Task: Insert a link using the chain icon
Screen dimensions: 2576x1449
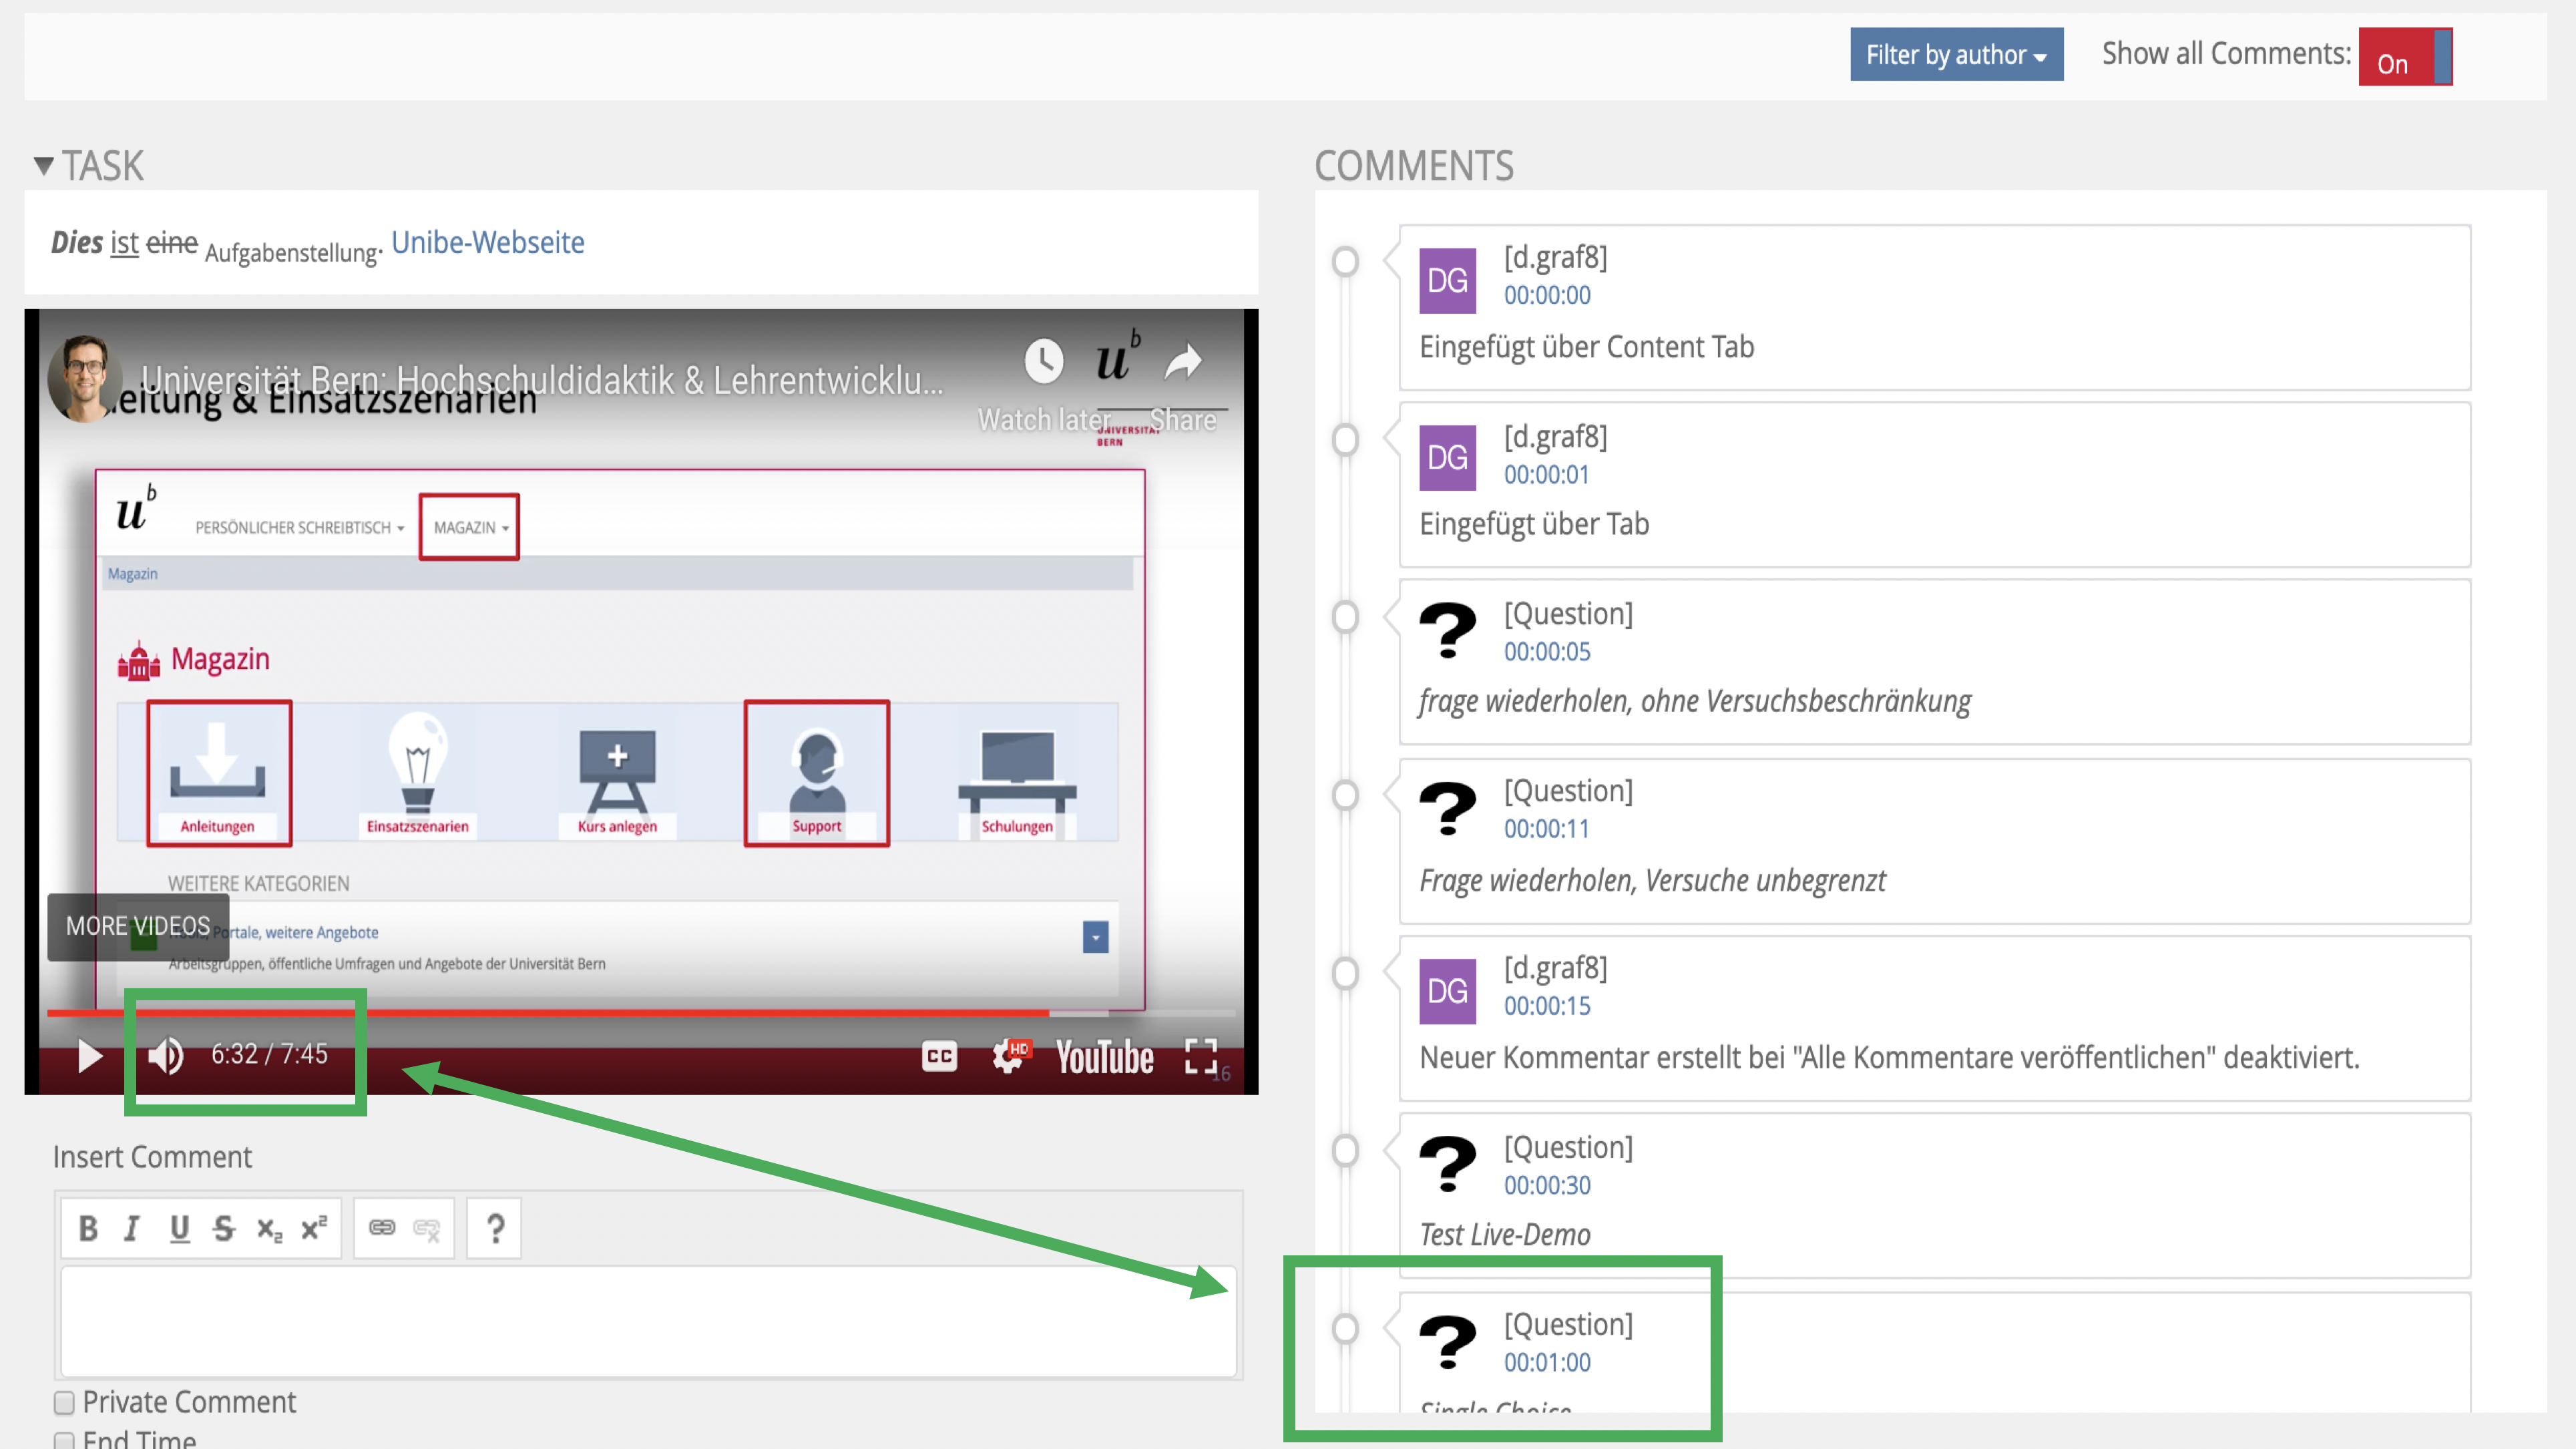Action: pos(382,1228)
